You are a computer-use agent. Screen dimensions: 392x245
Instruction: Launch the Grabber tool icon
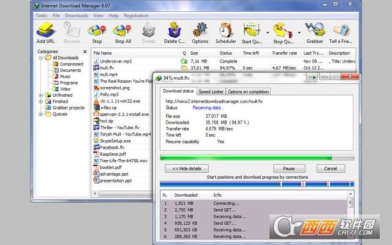point(315,30)
